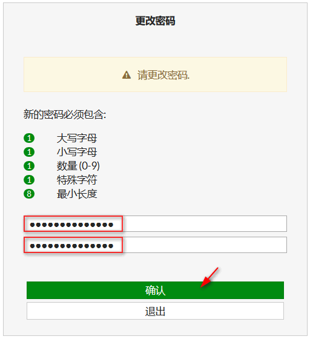Click the green badge beside 特殊字符
The image size is (310, 339).
point(29,180)
